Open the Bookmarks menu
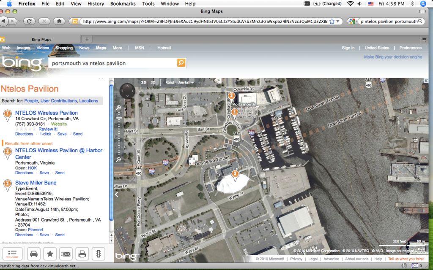433x270 pixels. click(x=123, y=3)
